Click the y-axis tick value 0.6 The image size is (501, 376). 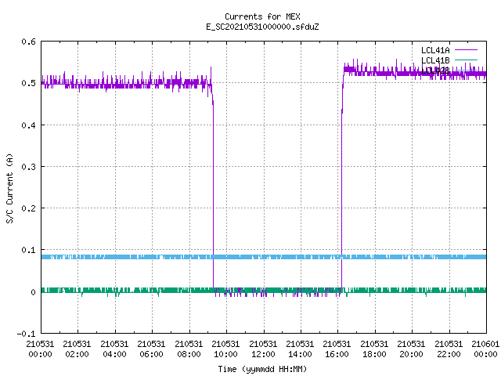pyautogui.click(x=28, y=42)
